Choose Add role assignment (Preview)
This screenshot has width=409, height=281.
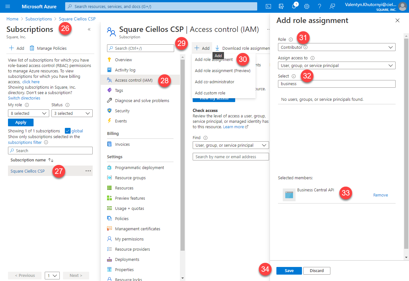223,70
